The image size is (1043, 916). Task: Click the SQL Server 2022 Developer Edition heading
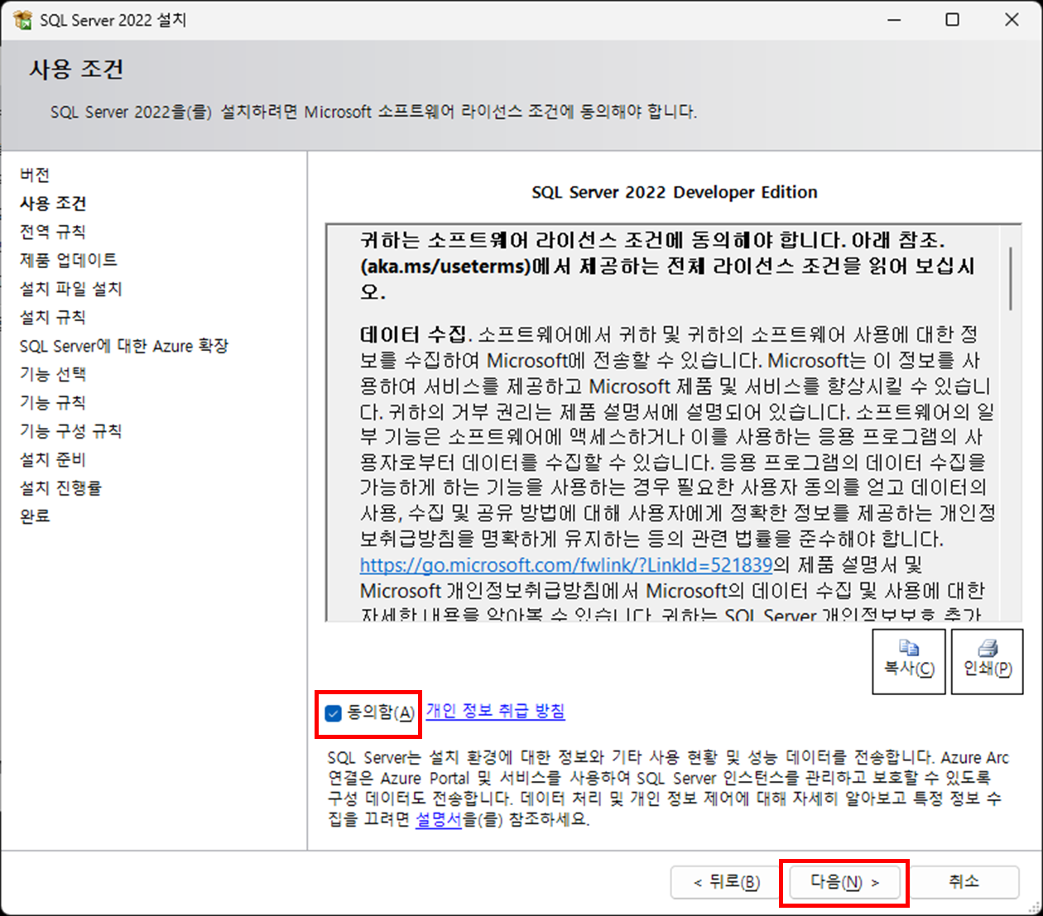(675, 192)
